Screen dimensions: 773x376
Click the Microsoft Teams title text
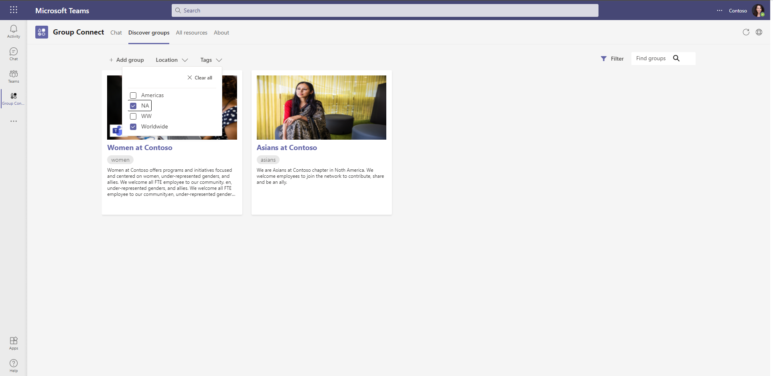click(x=62, y=11)
